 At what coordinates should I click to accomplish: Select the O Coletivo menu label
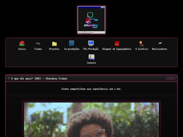[x=142, y=49]
